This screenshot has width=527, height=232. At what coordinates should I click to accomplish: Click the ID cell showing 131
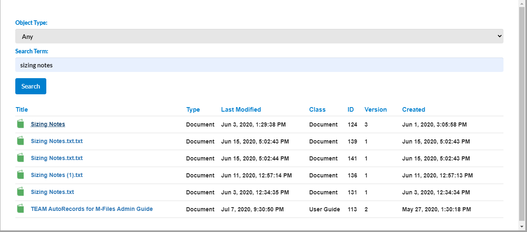click(352, 192)
